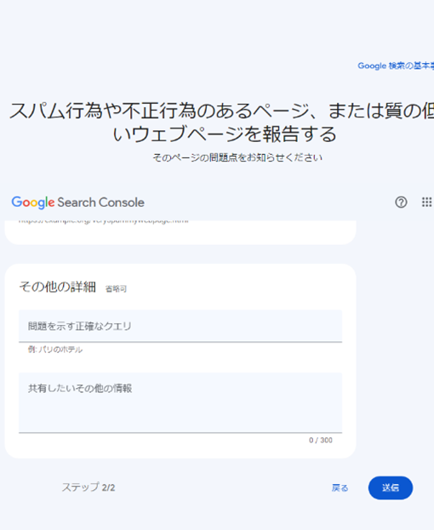Click the スパム行為や不正行為 heading first line
This screenshot has width=434, height=530.
click(221, 111)
